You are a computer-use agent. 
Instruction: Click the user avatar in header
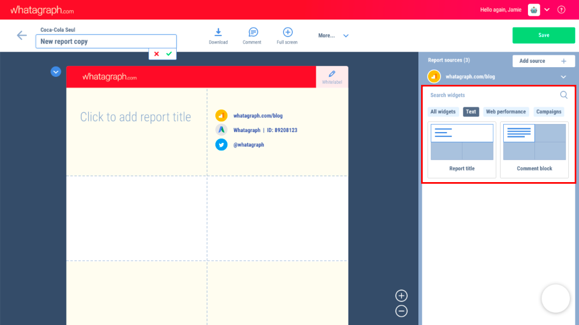(533, 10)
